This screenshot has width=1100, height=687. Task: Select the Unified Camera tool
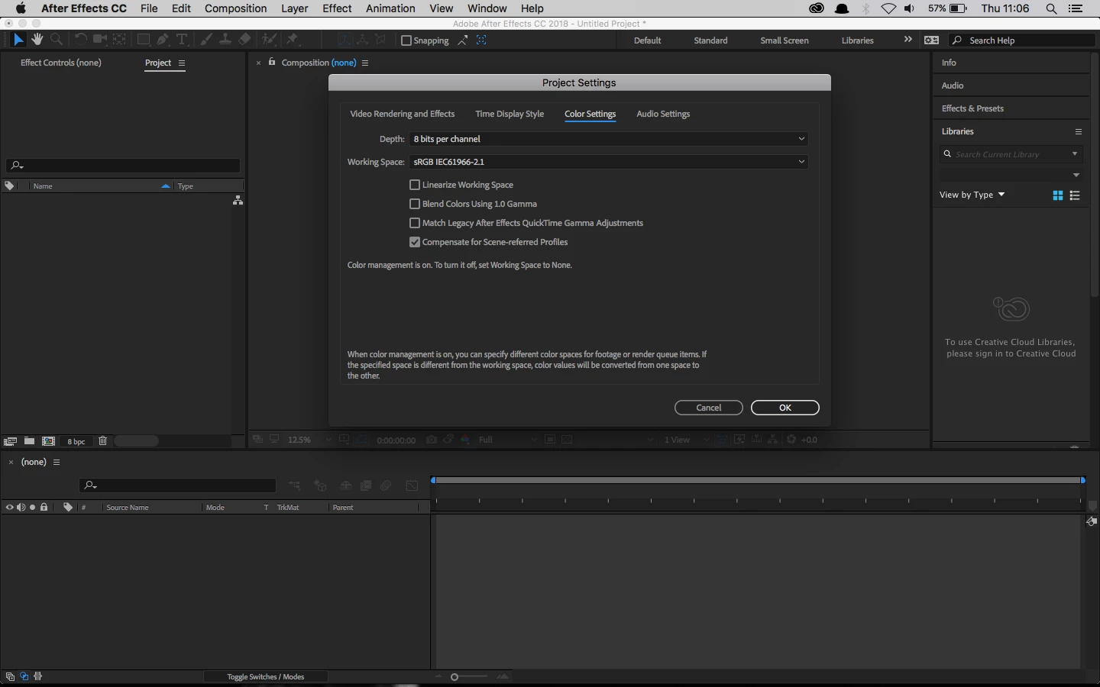(100, 40)
